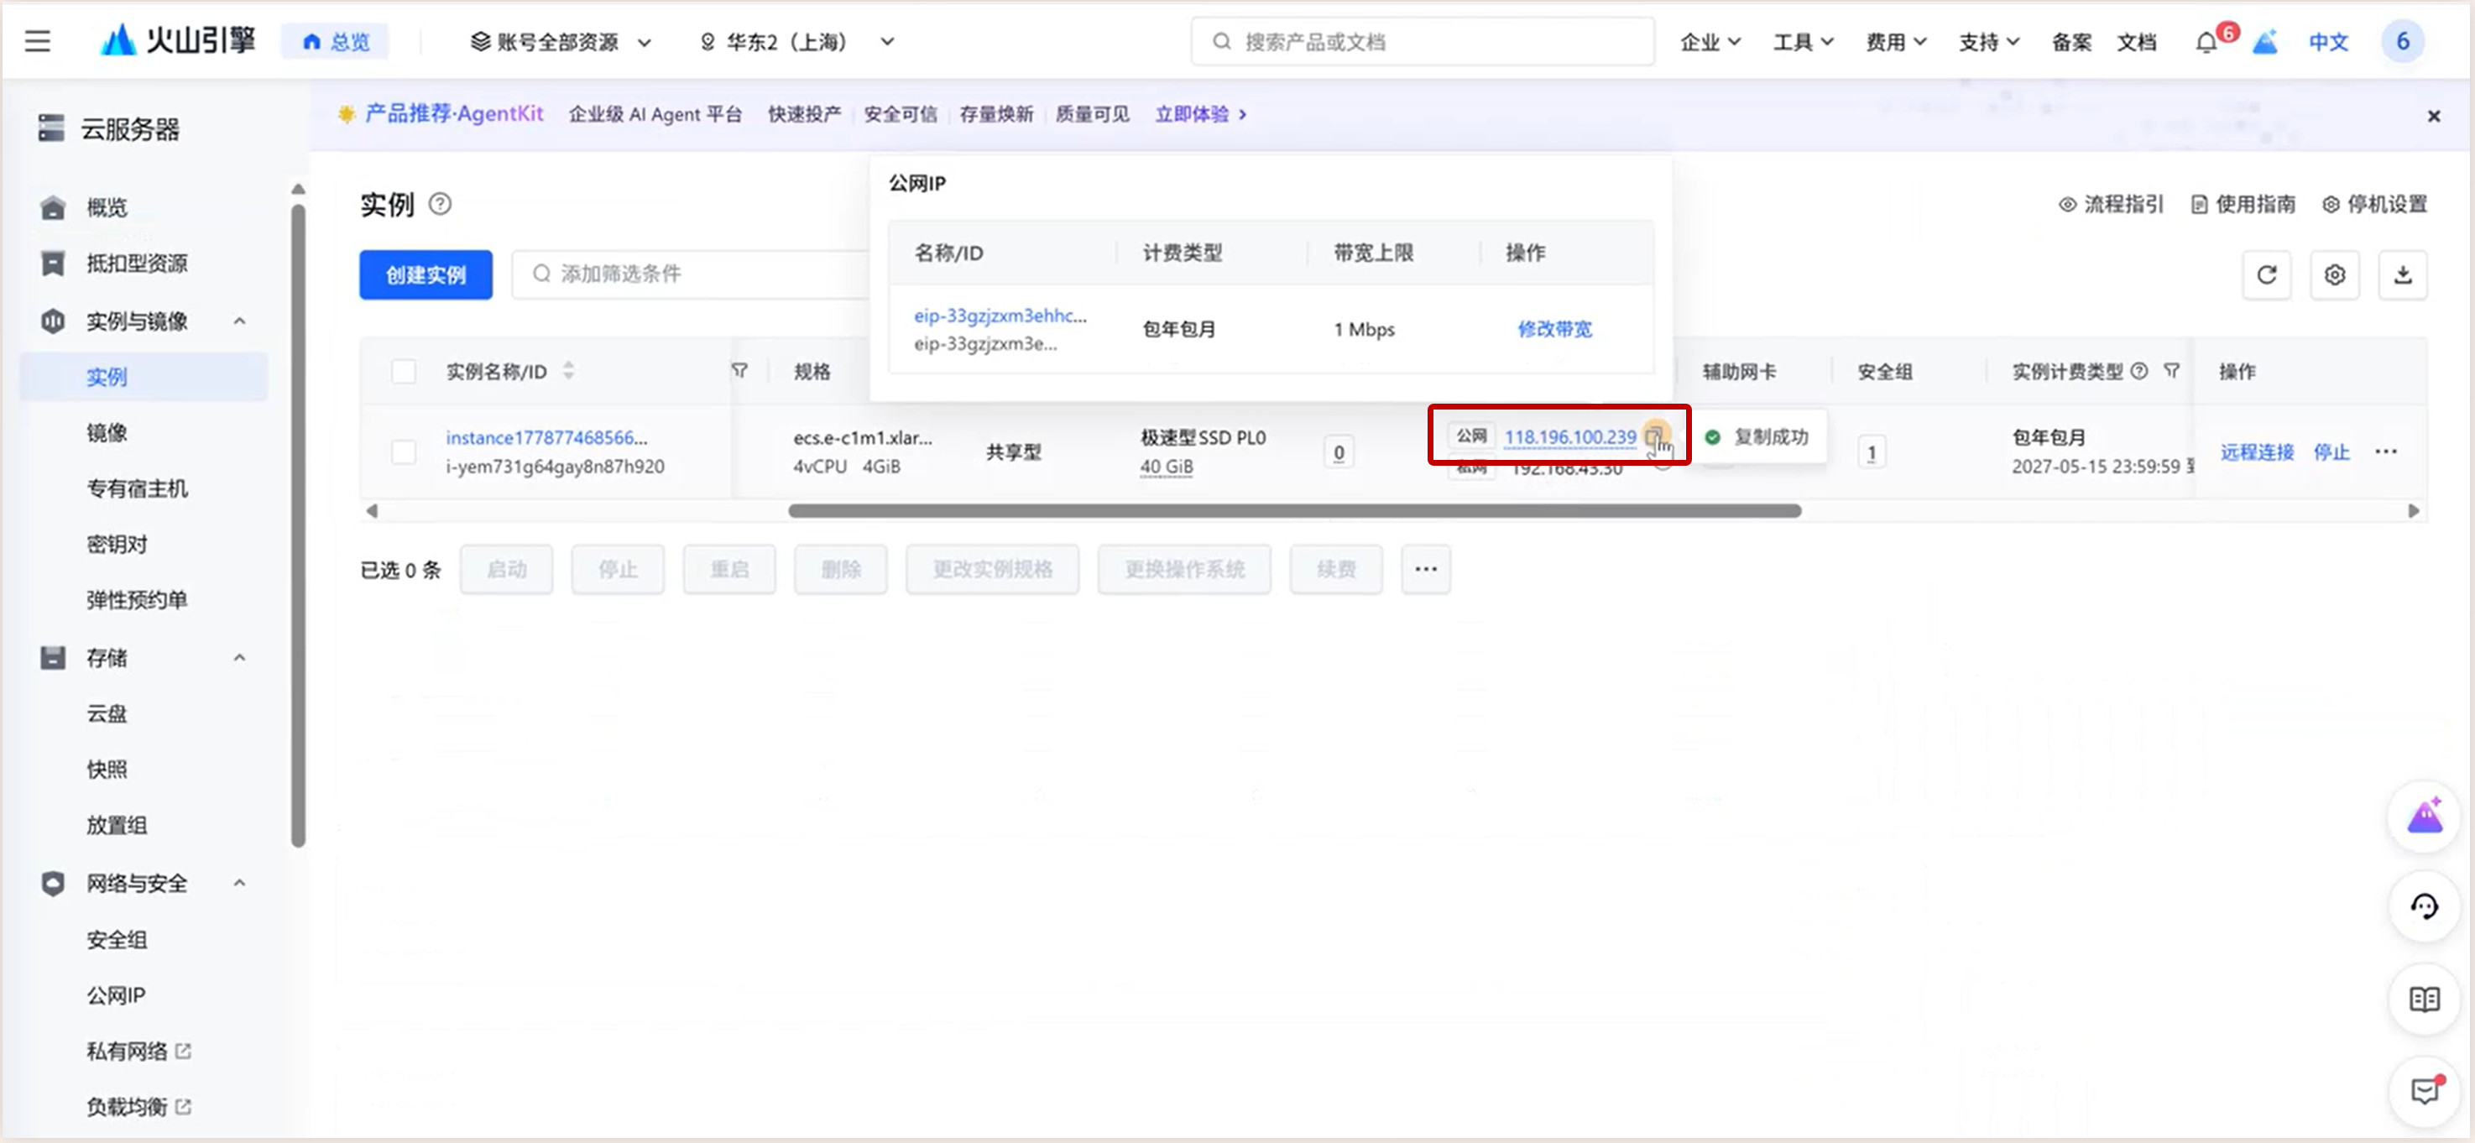Open 流程指引 guide

[2111, 204]
